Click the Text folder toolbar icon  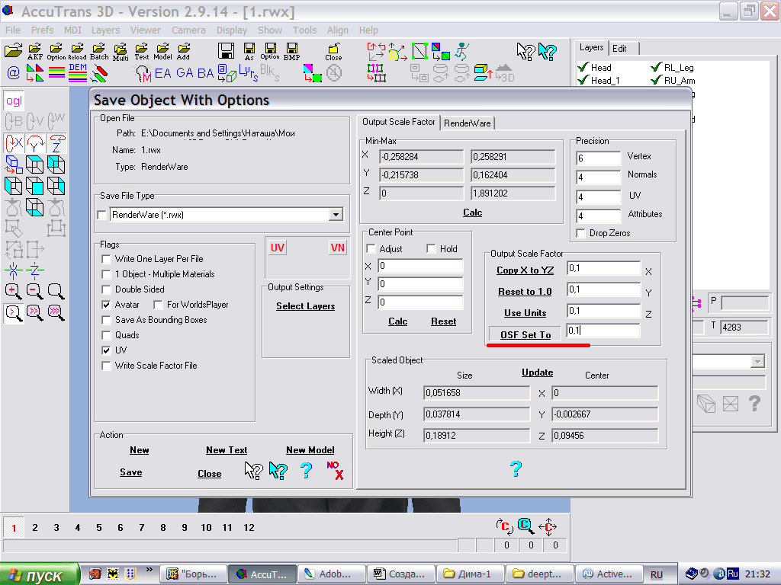141,51
